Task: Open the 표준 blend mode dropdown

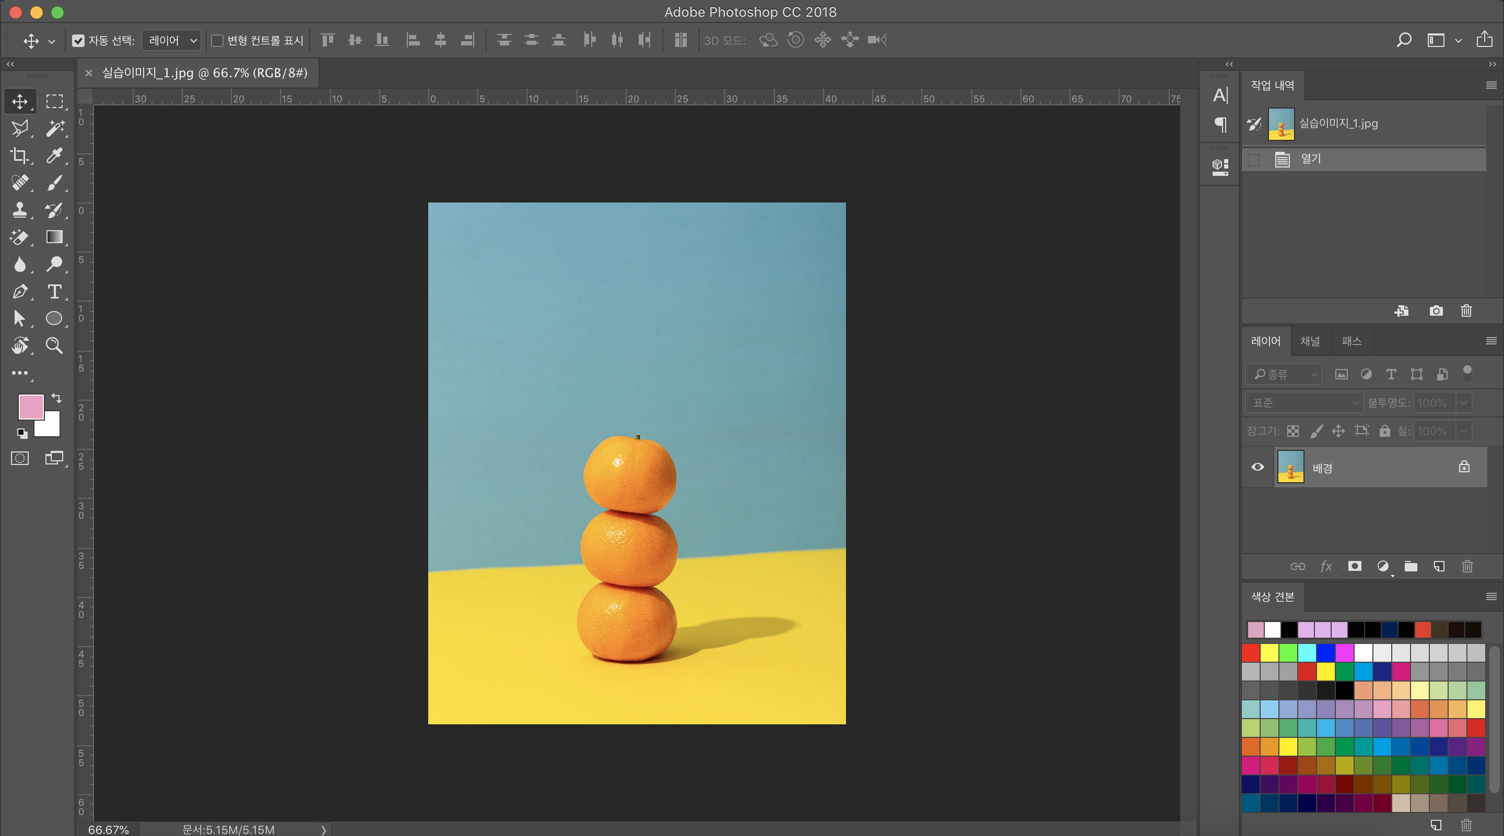Action: [1304, 402]
